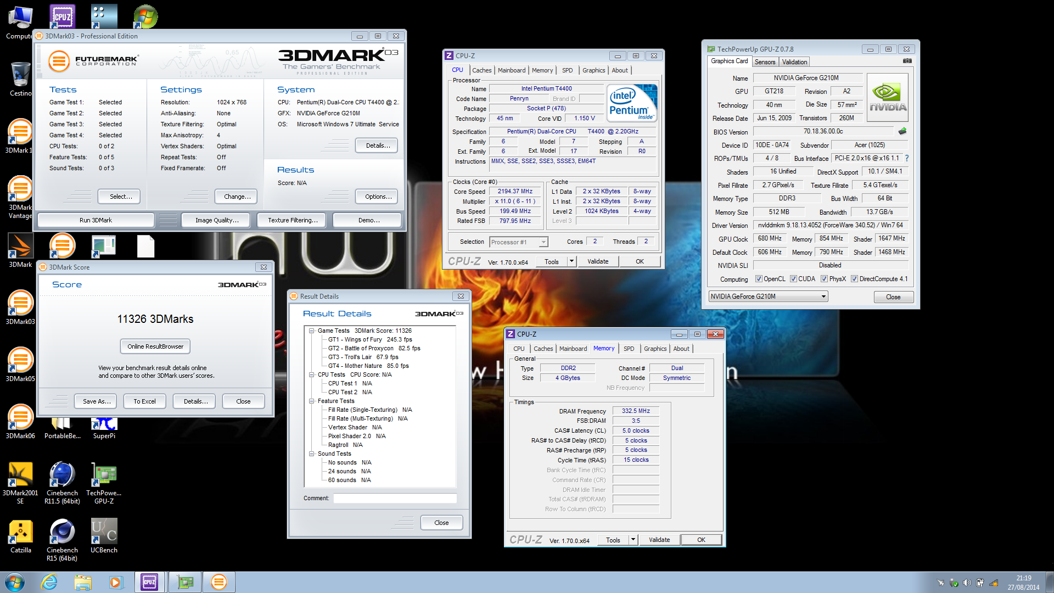
Task: Click the Comment field in Result Details
Action: 395,498
